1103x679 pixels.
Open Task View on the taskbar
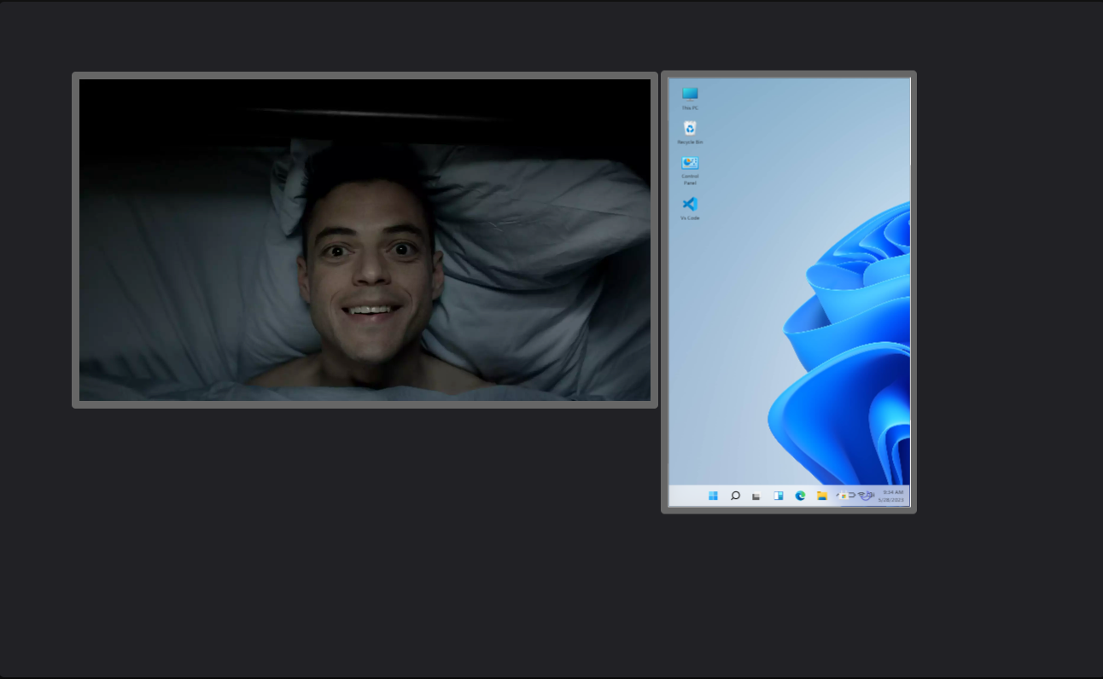pos(756,496)
